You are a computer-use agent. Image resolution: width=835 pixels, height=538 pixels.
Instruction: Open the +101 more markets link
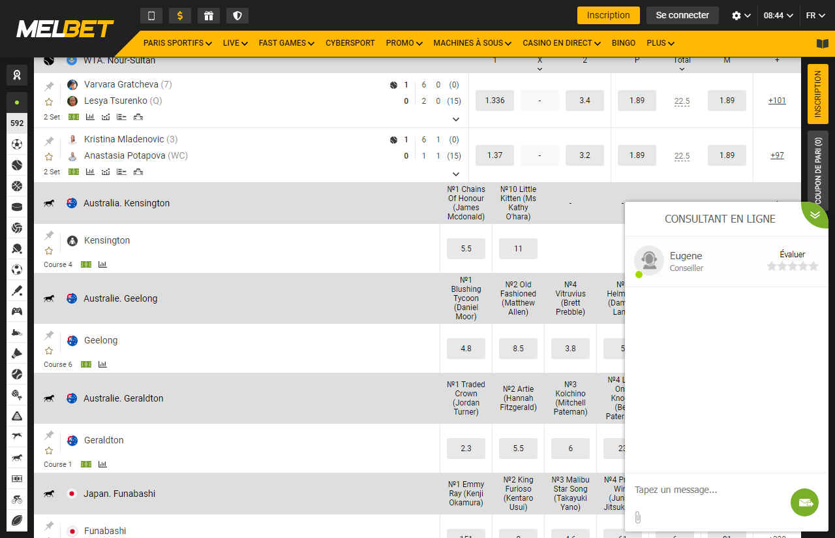click(x=777, y=101)
